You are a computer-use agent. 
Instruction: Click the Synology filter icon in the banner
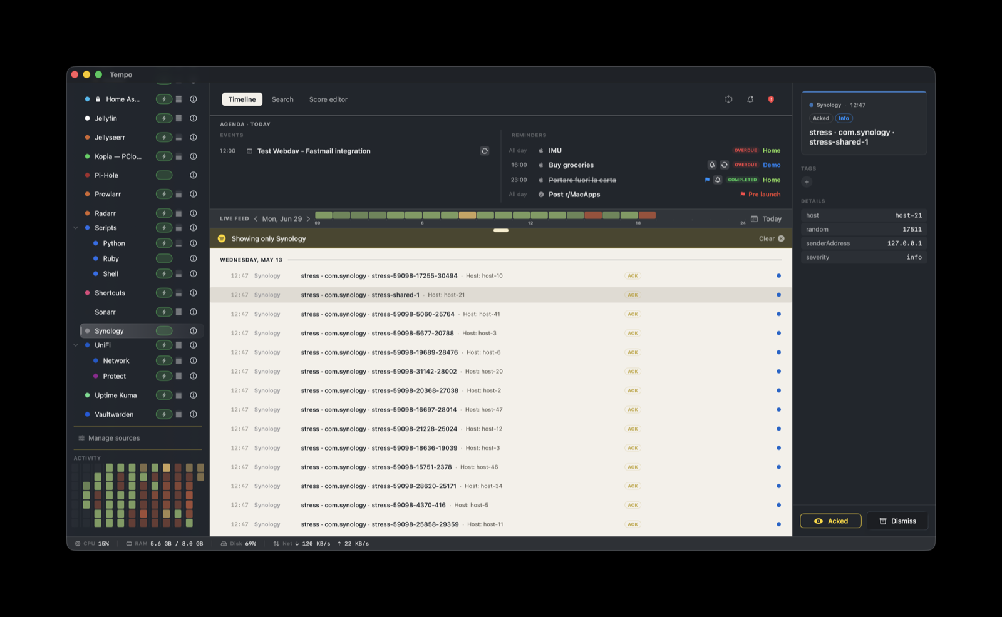point(222,238)
